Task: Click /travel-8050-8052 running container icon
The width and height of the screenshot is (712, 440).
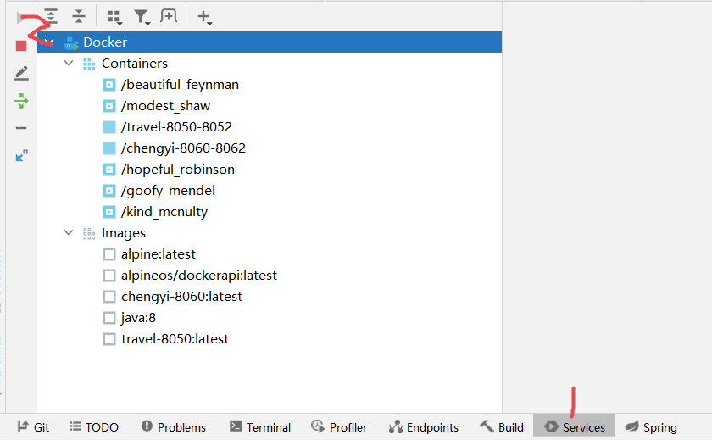Action: (109, 127)
